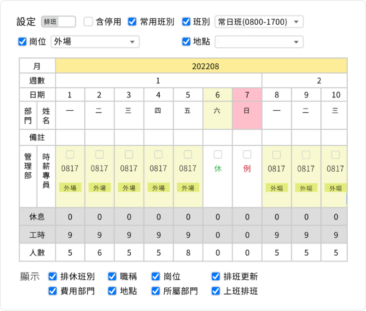Image resolution: width=366 pixels, height=311 pixels.
Task: Select the 管理部 department cell
Action: point(28,176)
